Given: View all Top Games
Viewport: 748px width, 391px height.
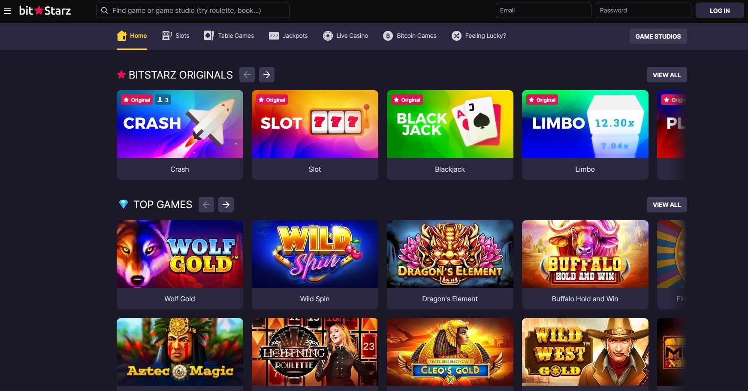Looking at the screenshot, I should pyautogui.click(x=667, y=205).
